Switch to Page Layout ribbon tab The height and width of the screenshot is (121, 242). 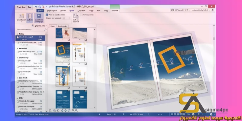(x=52, y=11)
